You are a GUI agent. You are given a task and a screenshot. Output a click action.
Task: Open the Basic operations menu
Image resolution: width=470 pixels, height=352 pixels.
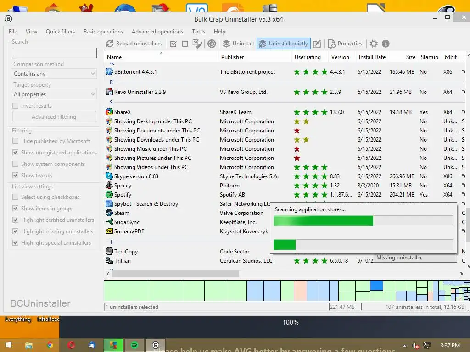click(103, 32)
